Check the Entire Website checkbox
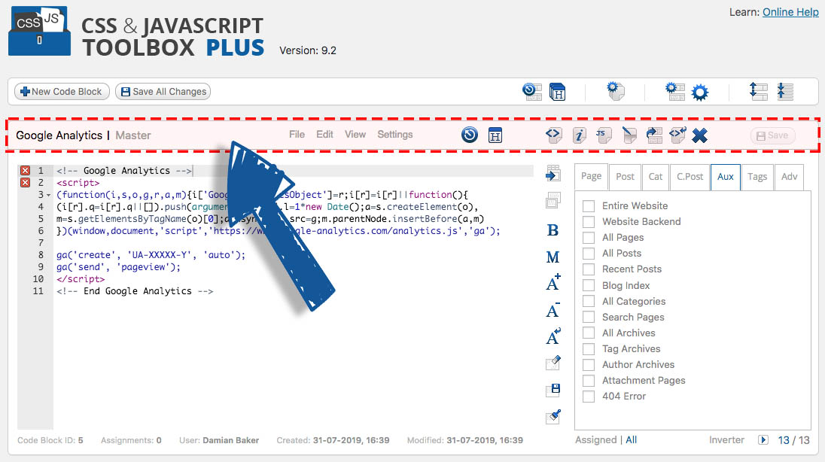The image size is (825, 462). tap(589, 205)
